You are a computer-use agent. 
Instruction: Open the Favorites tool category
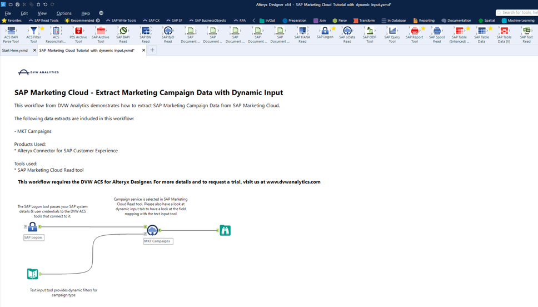click(12, 21)
